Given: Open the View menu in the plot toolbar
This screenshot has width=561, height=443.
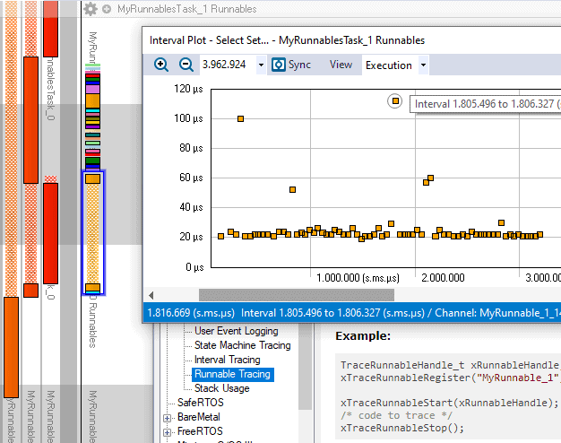Looking at the screenshot, I should [x=341, y=65].
